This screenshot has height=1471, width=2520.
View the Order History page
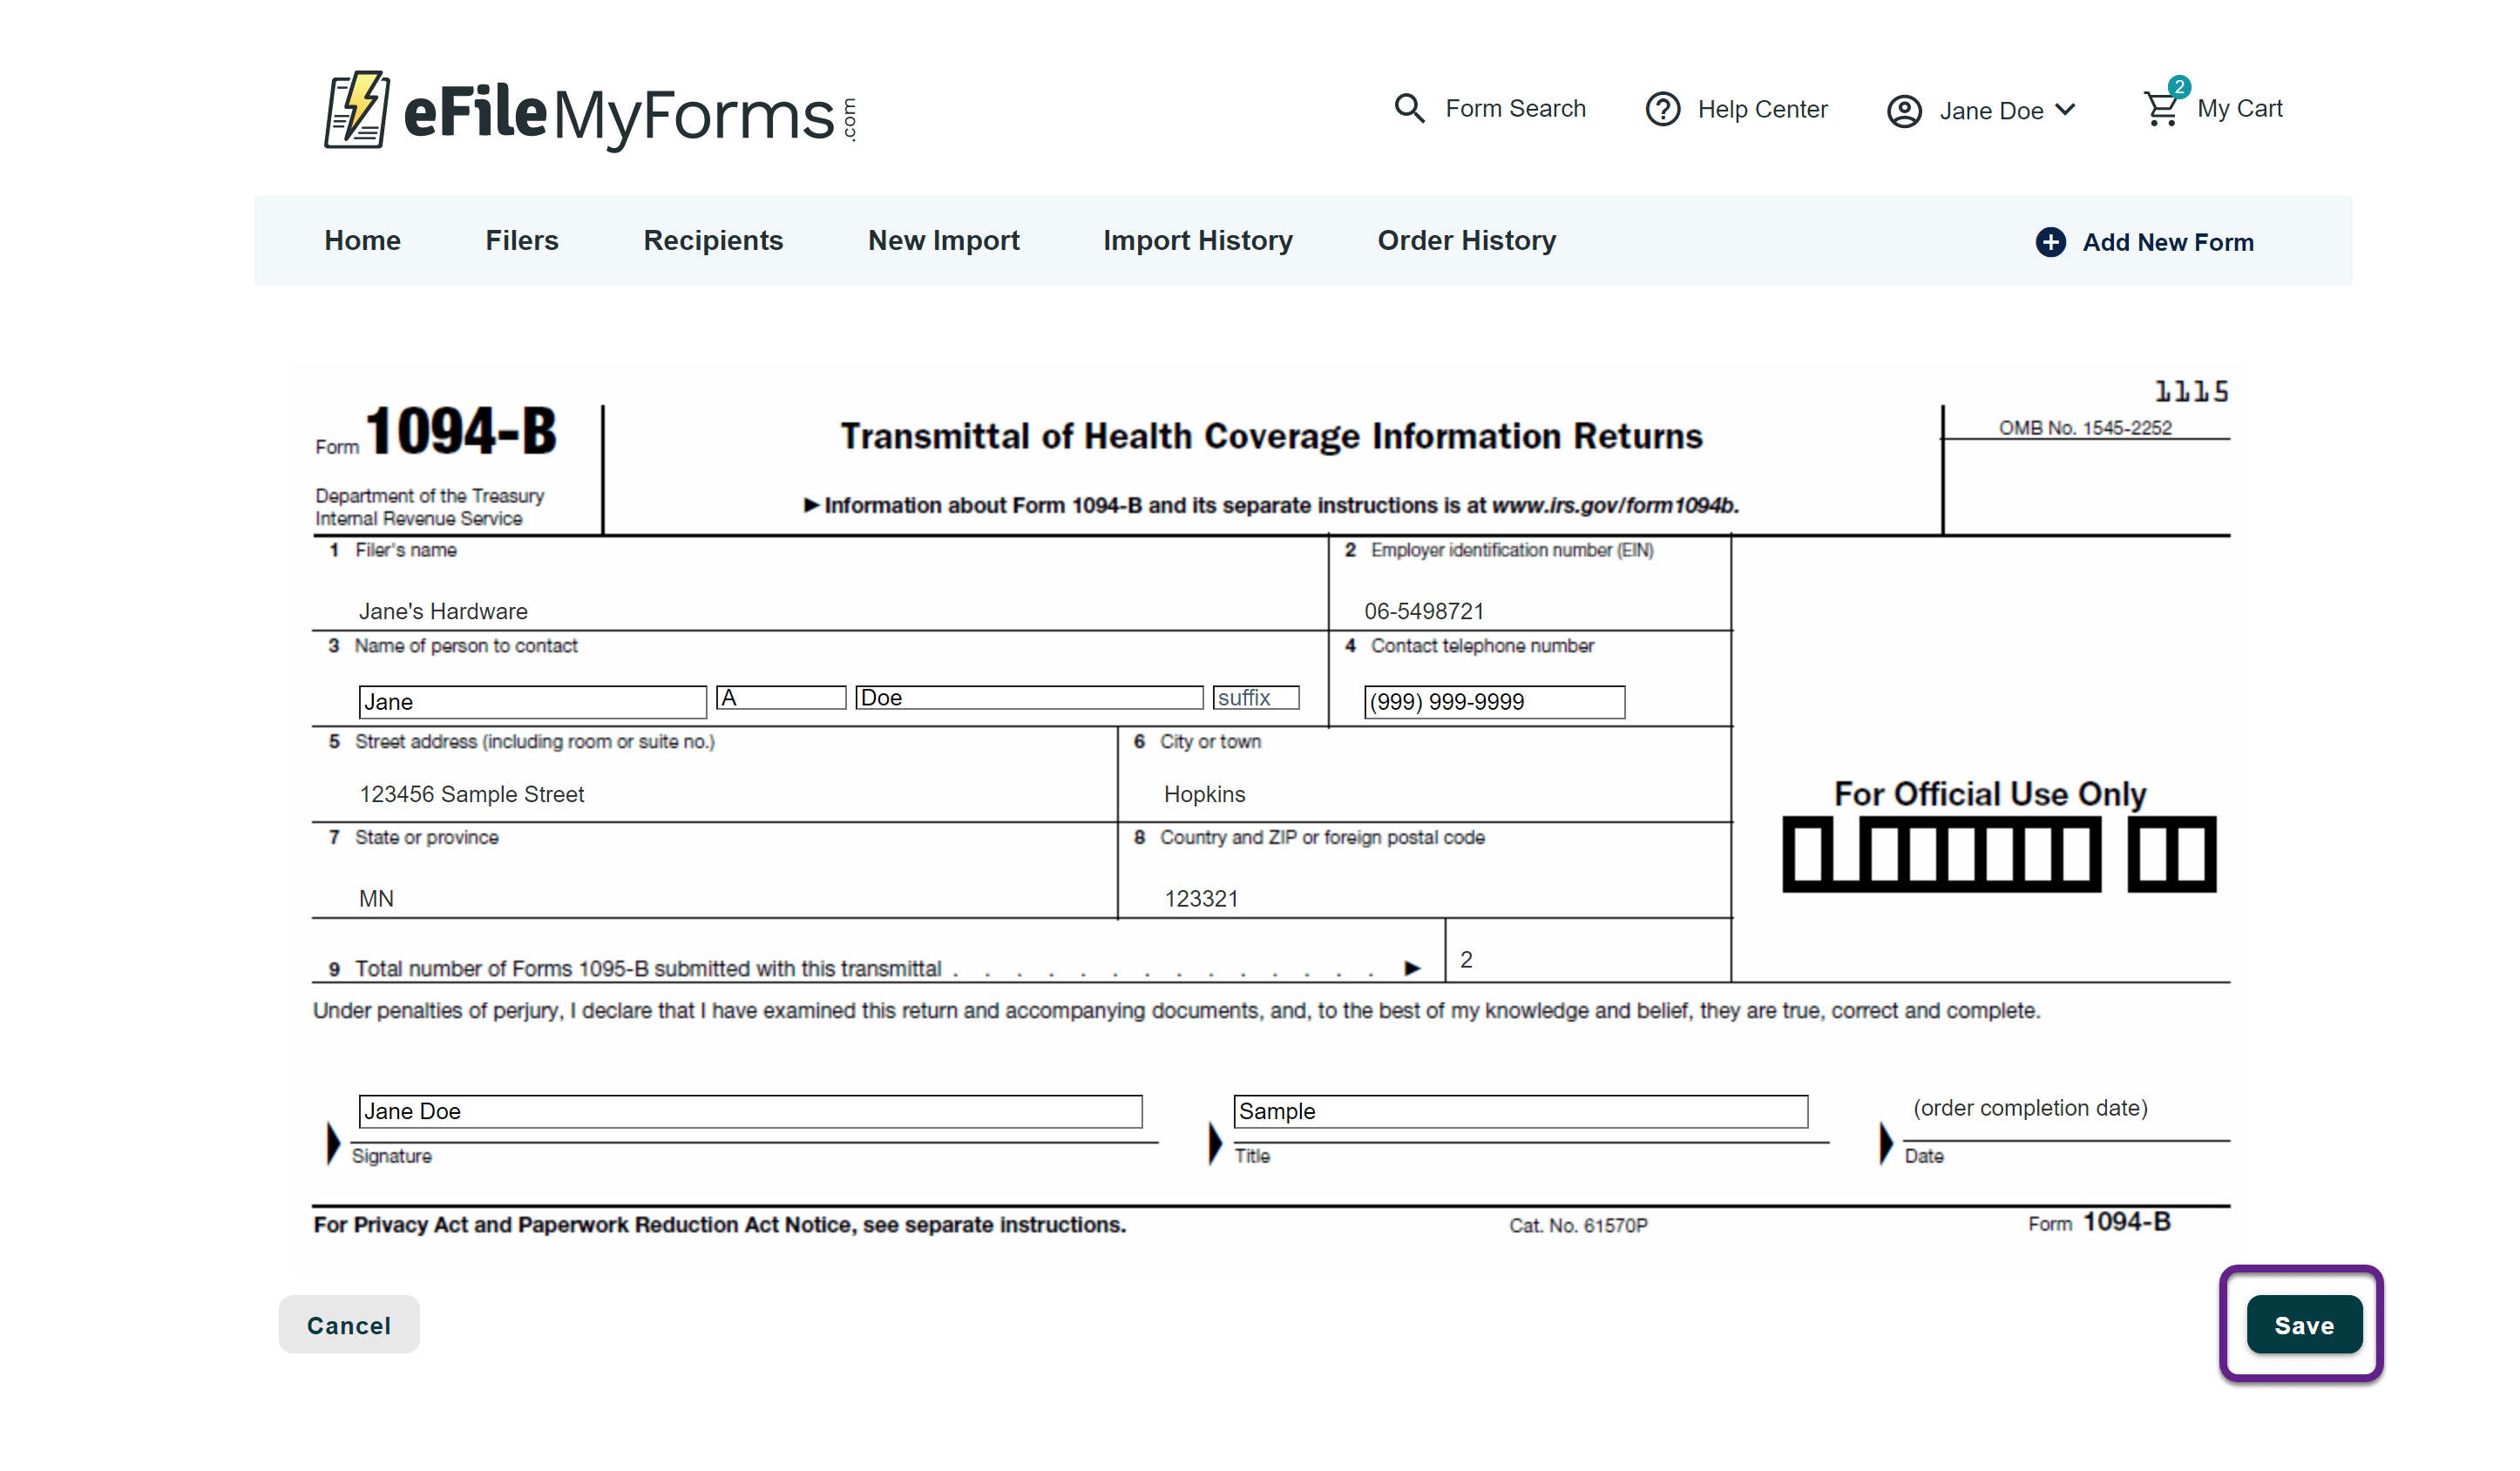coord(1466,241)
